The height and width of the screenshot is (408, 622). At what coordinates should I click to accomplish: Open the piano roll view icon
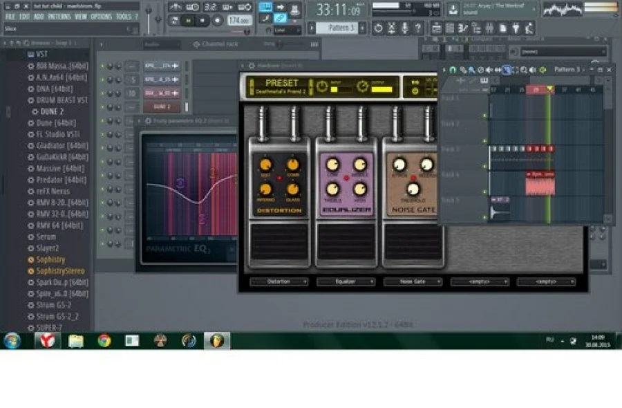pos(462,28)
